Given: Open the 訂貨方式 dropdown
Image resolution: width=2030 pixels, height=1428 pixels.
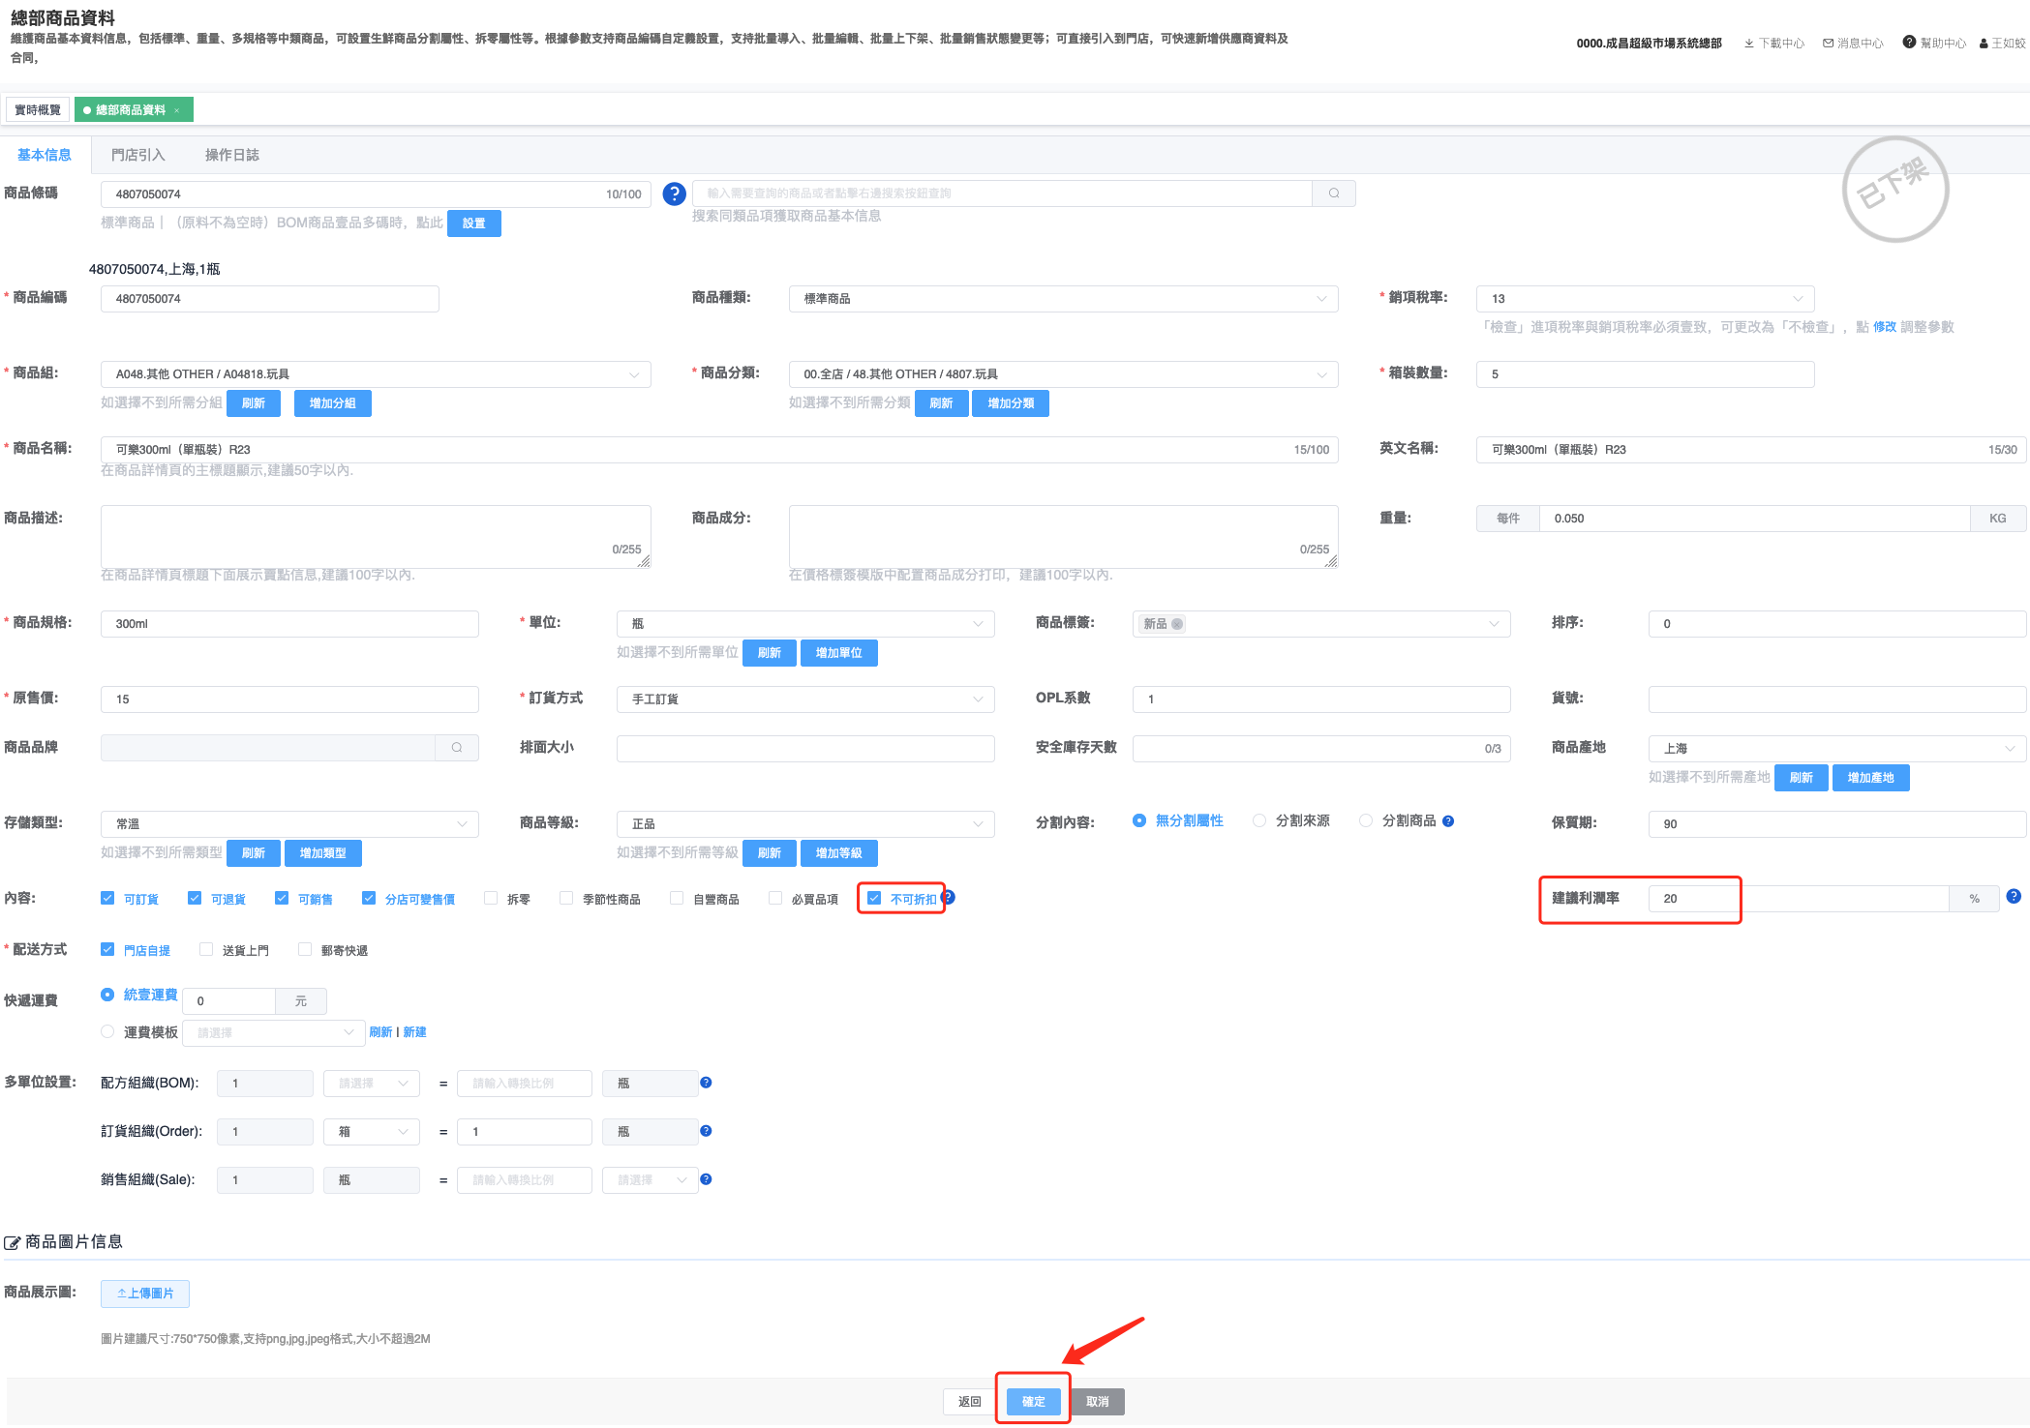Looking at the screenshot, I should [x=804, y=699].
